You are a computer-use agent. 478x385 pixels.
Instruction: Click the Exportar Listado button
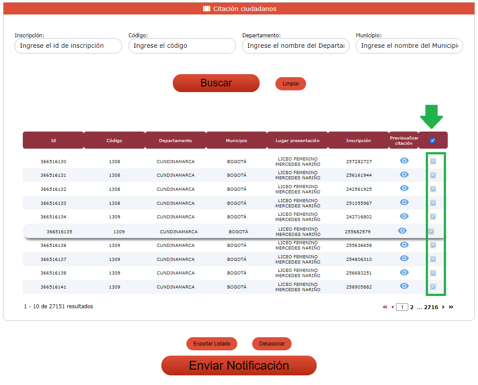click(212, 344)
